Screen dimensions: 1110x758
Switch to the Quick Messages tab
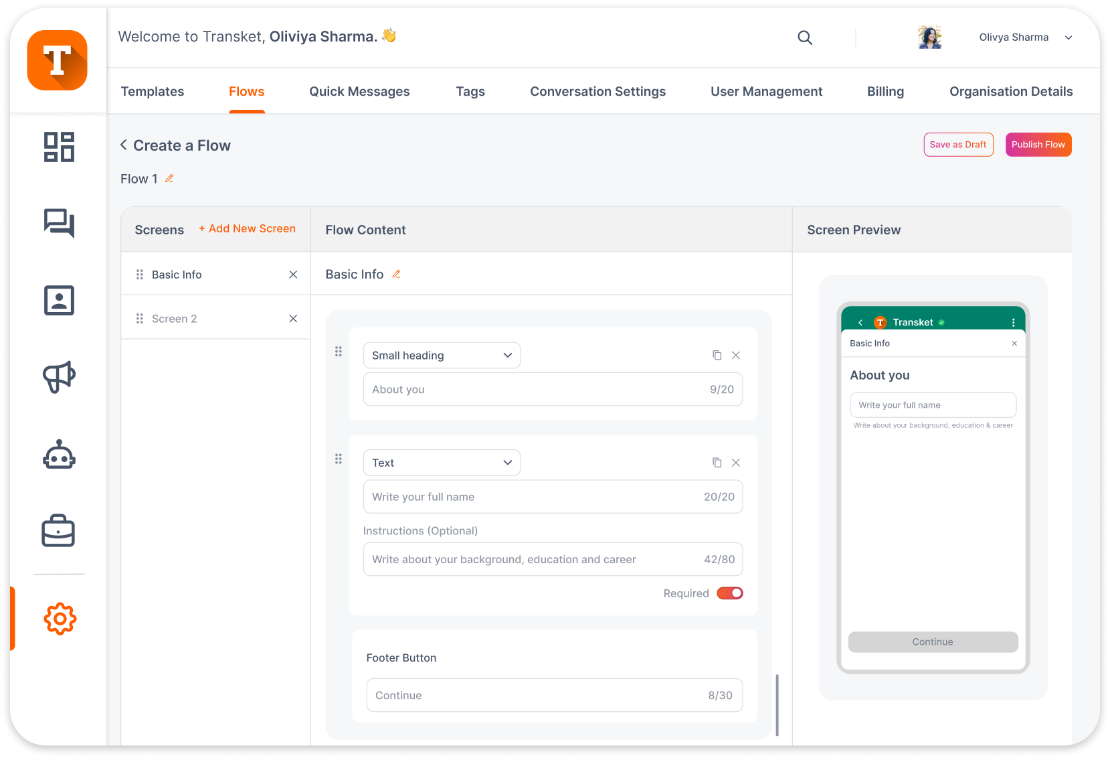pyautogui.click(x=359, y=92)
